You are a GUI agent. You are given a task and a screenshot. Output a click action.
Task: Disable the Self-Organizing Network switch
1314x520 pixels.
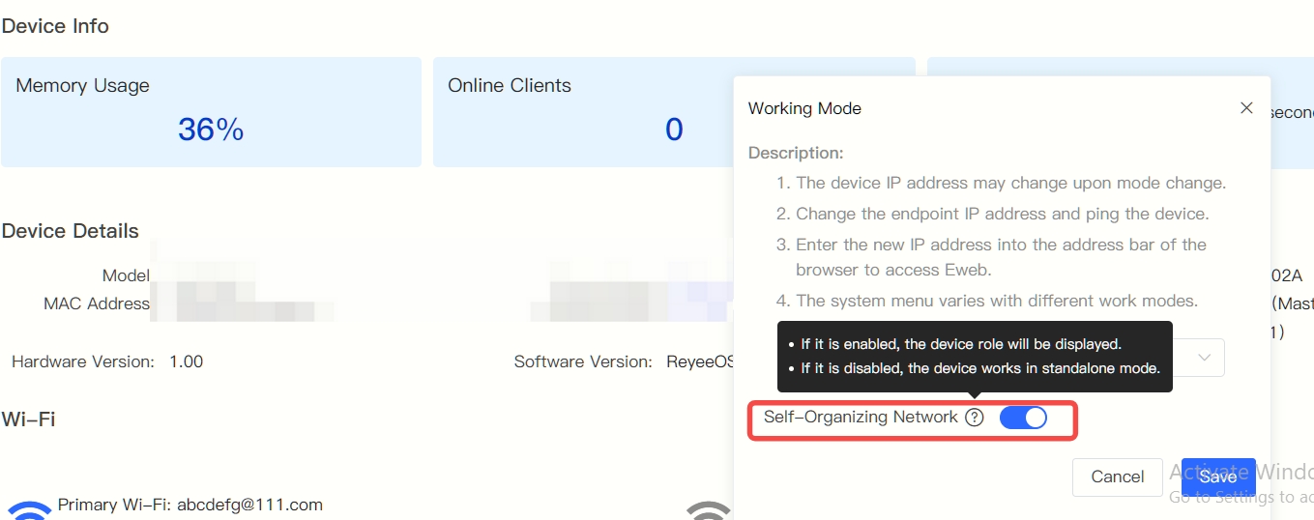[1023, 418]
